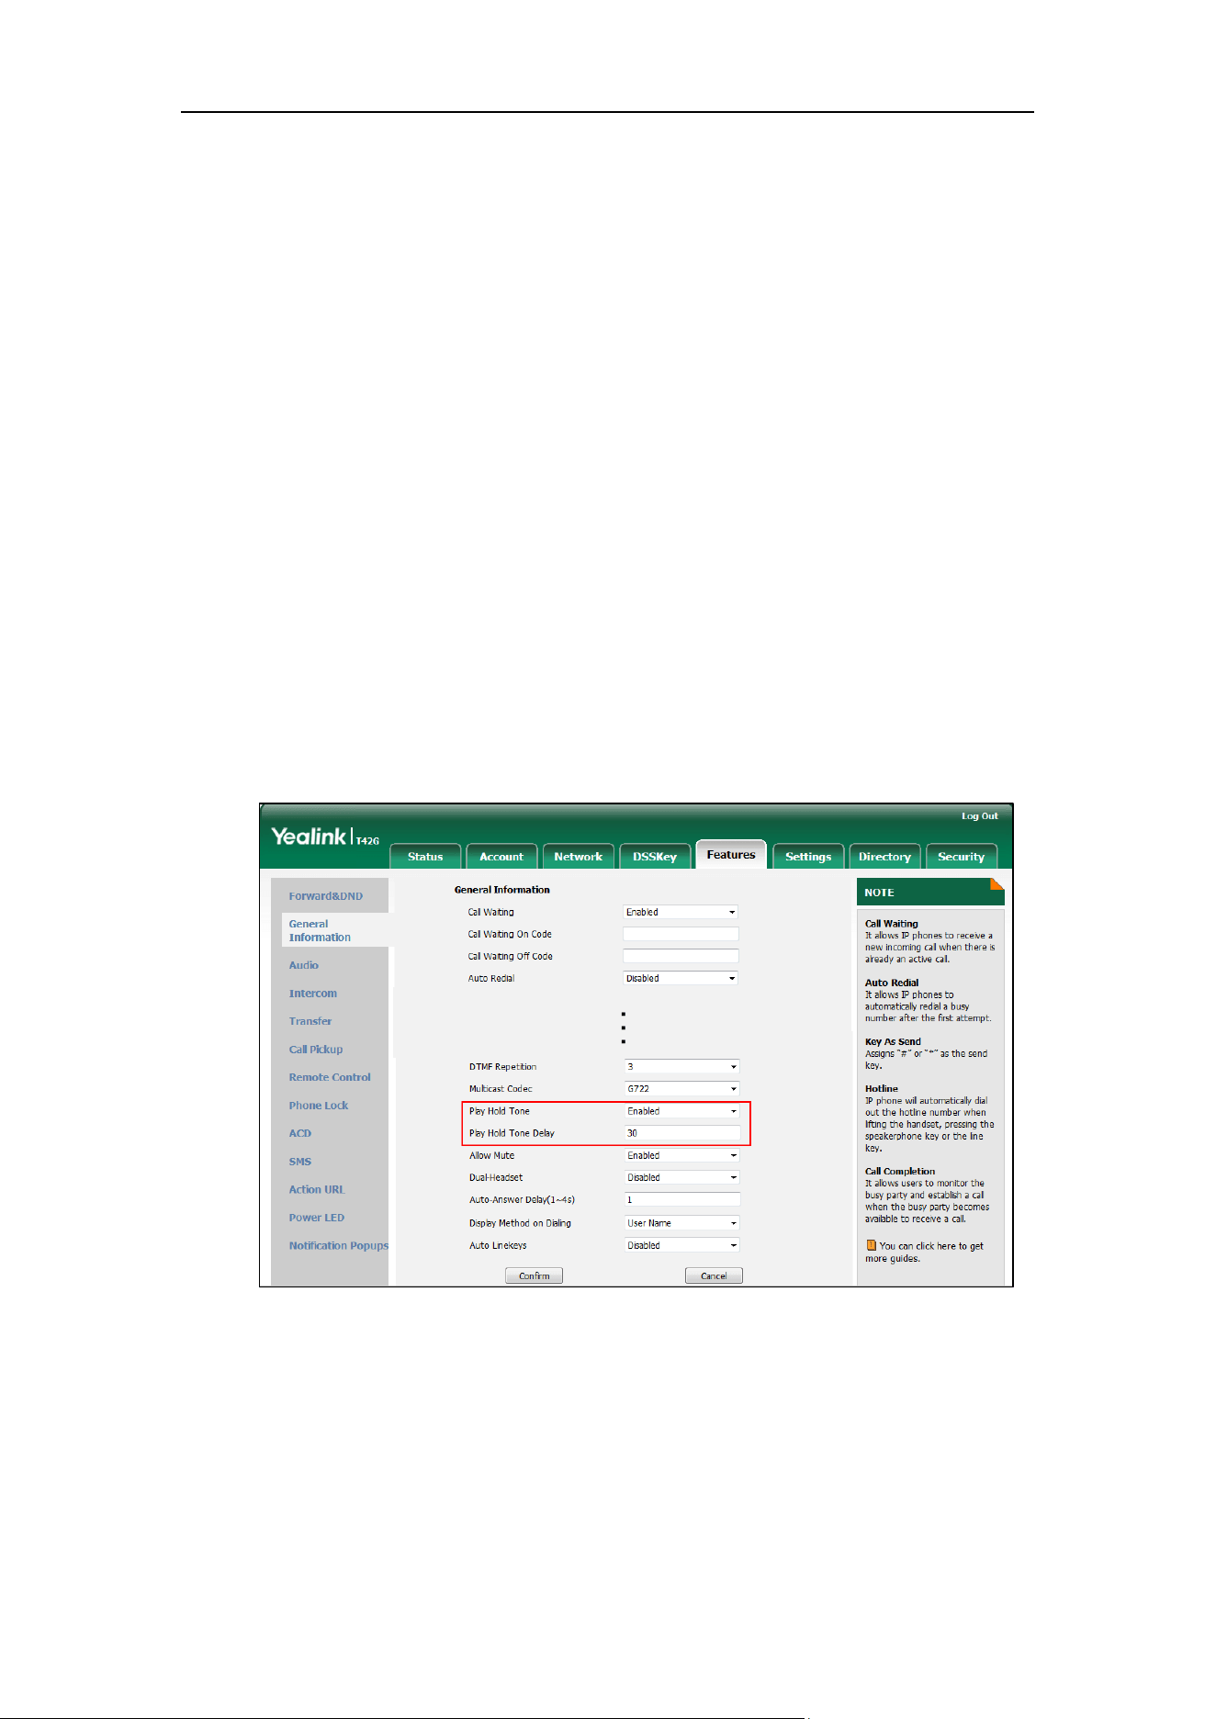Open Remote Control in sidebar
1216x1719 pixels.
pyautogui.click(x=330, y=1077)
